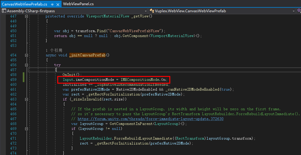This screenshot has height=155, width=301.
Task: Click the '1 个引用' references CodeLens
Action: [x=54, y=50]
